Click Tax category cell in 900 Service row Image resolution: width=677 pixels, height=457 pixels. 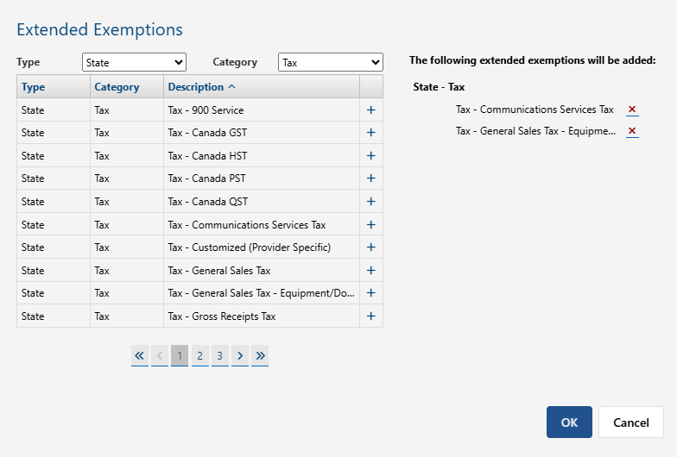(127, 110)
